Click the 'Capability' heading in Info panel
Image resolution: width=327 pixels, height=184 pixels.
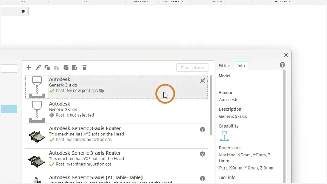[229, 126]
